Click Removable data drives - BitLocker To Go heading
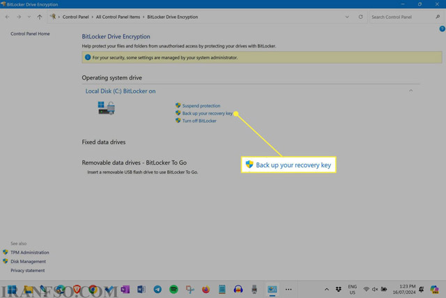446x298 pixels. 134,163
